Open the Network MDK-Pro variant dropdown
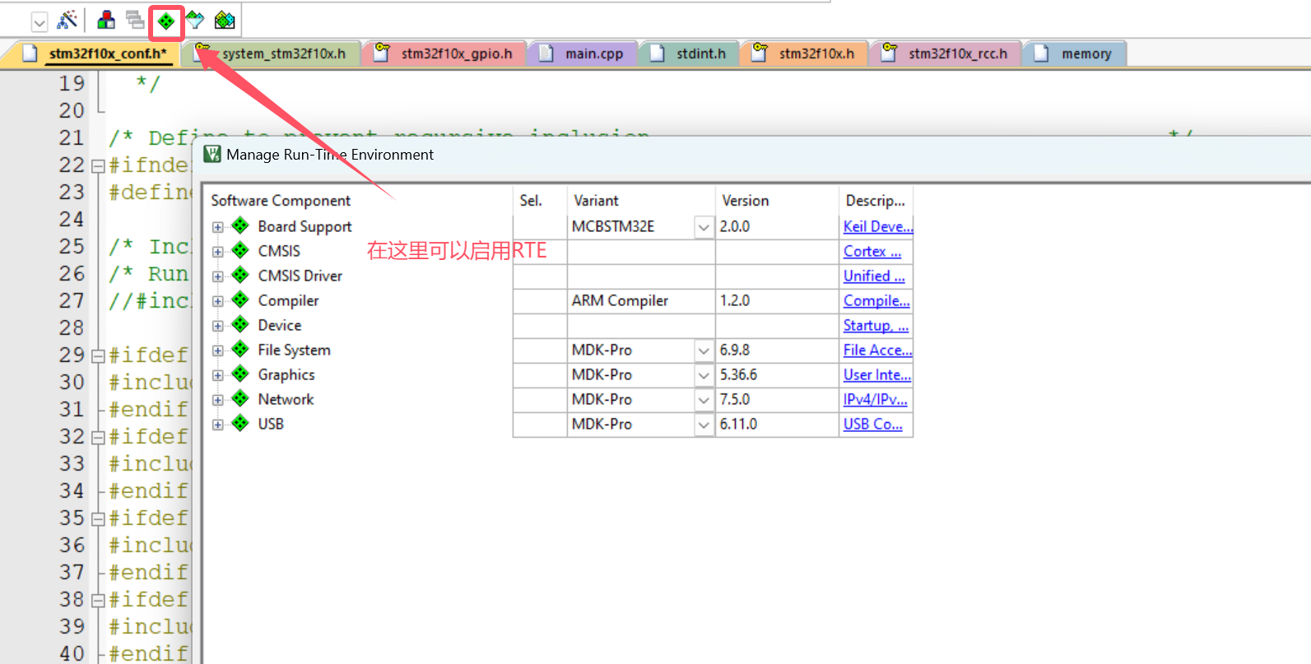The image size is (1311, 664). coord(704,400)
